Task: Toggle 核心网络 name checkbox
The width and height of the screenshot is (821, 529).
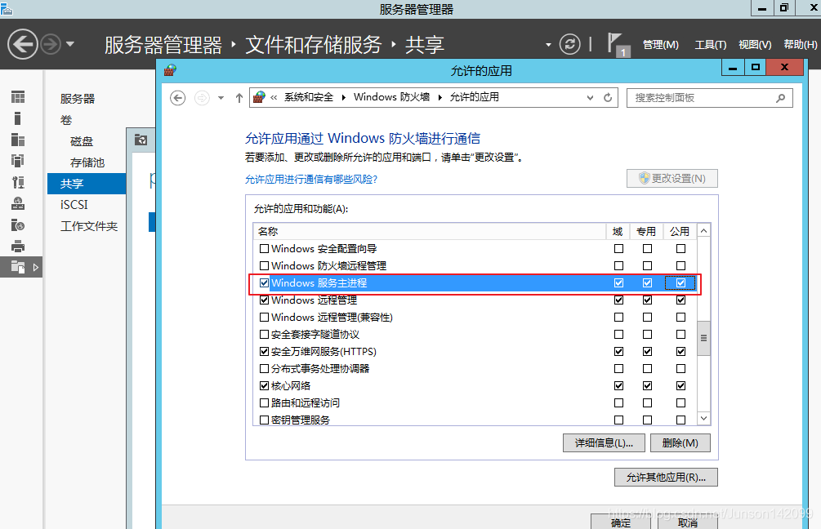Action: pos(265,385)
